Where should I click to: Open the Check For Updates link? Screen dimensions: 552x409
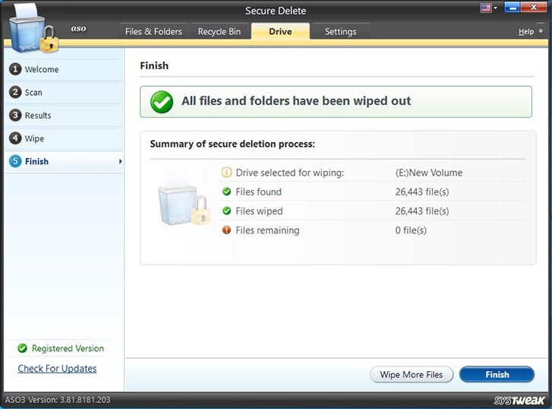tap(57, 369)
